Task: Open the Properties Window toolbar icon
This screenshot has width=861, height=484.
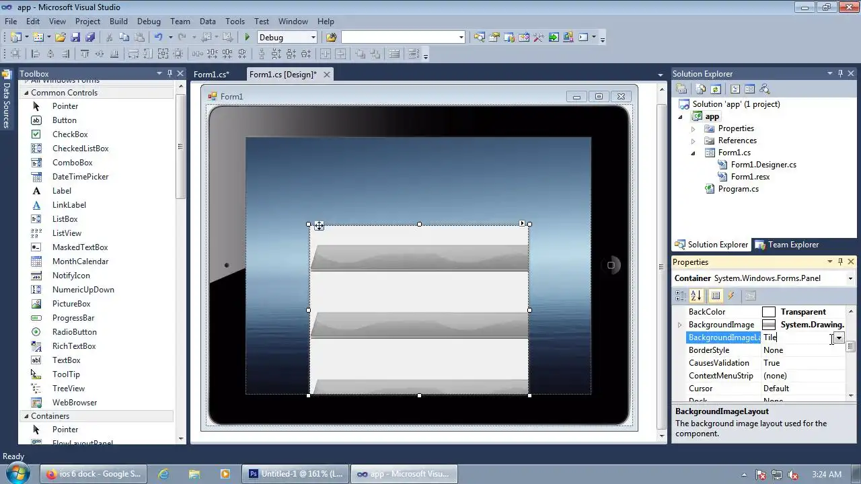Action: 494,38
